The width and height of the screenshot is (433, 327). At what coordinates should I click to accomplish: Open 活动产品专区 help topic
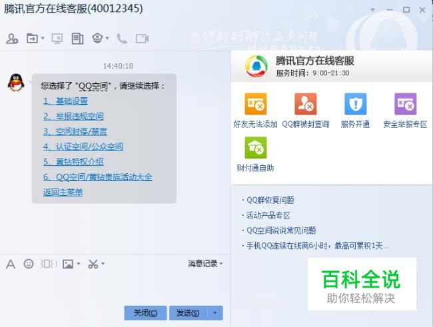[x=268, y=215]
